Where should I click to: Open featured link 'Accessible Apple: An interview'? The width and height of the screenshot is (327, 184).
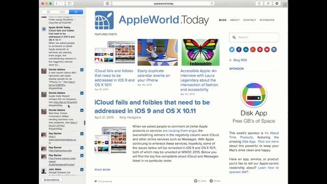199,80
